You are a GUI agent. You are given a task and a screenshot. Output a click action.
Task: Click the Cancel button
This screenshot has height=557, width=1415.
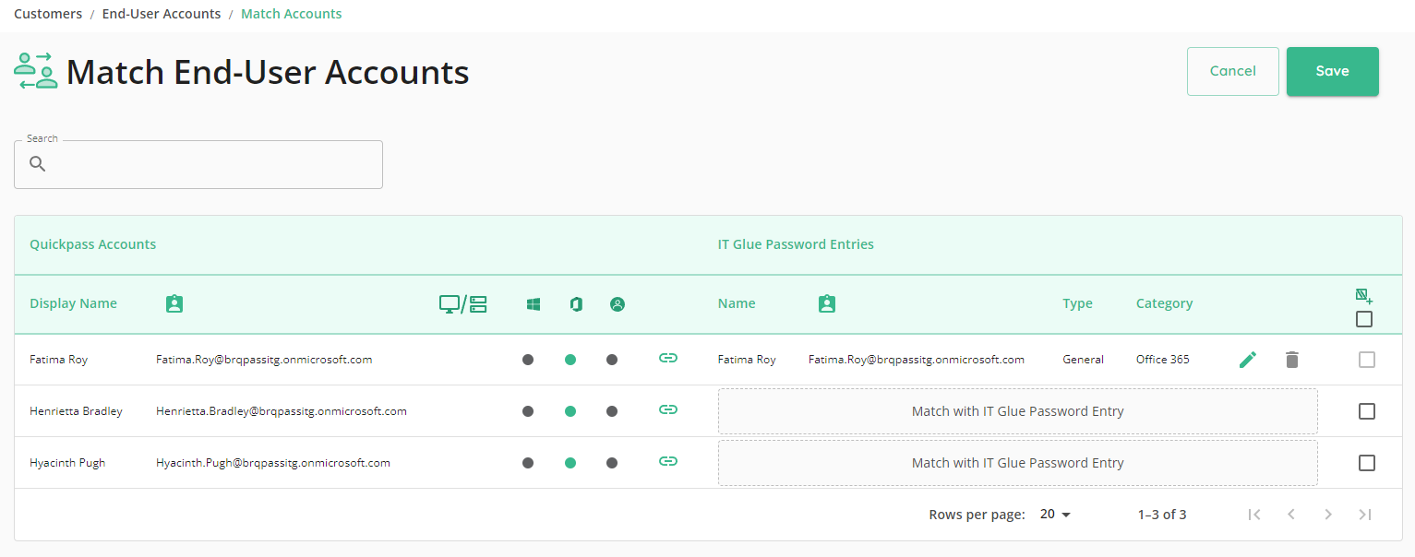point(1233,71)
